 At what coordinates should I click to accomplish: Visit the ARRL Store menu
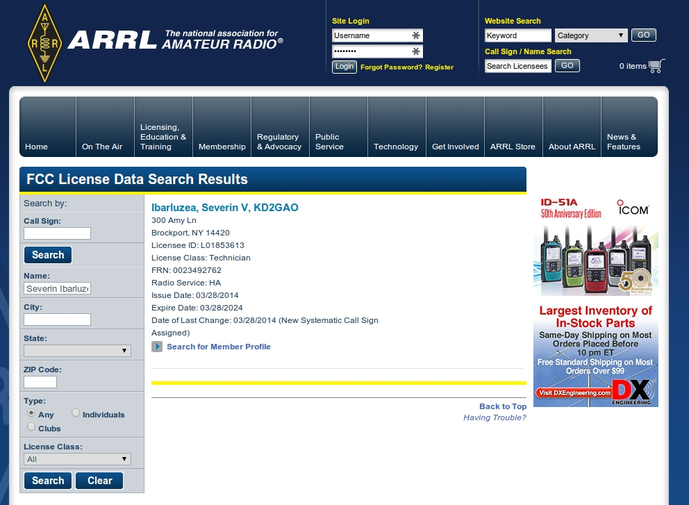(x=514, y=127)
